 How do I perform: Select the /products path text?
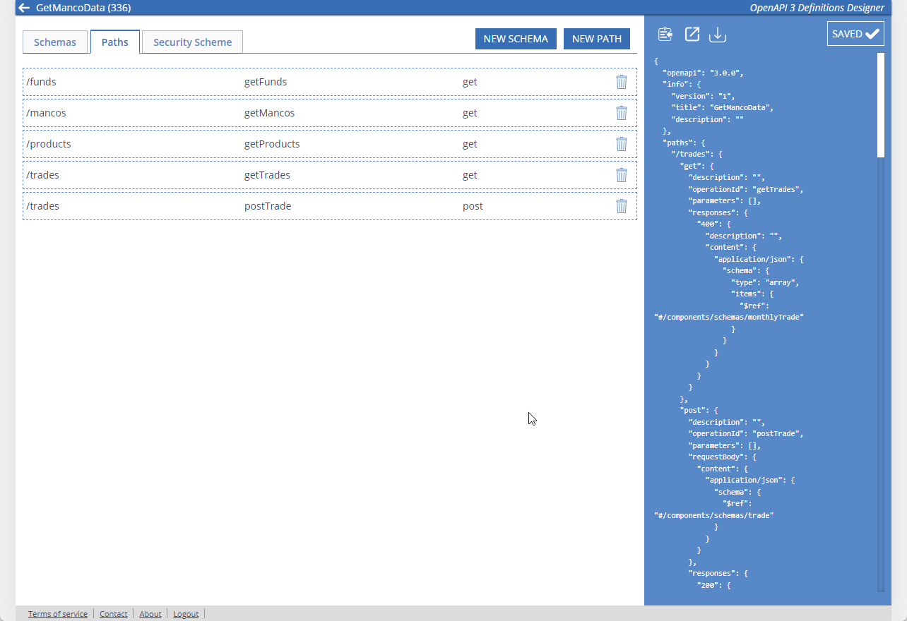49,144
